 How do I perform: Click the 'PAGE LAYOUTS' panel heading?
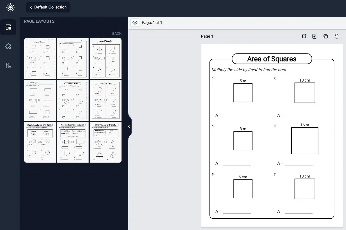[39, 21]
